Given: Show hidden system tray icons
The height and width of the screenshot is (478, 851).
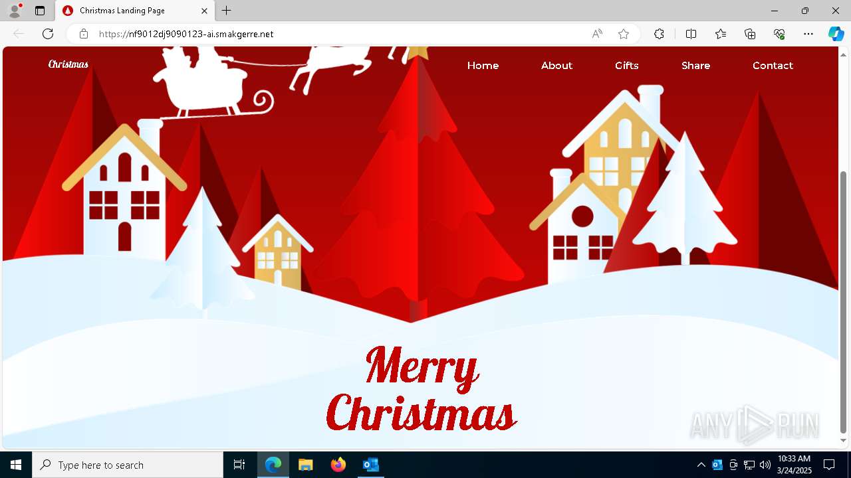Looking at the screenshot, I should (x=701, y=465).
